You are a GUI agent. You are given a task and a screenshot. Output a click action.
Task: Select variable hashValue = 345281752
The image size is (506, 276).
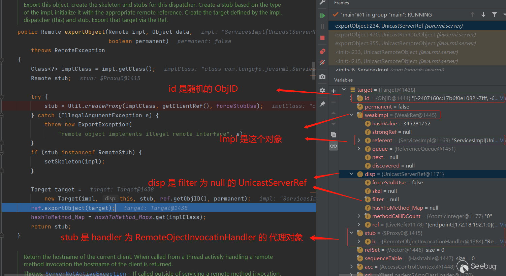[401, 123]
